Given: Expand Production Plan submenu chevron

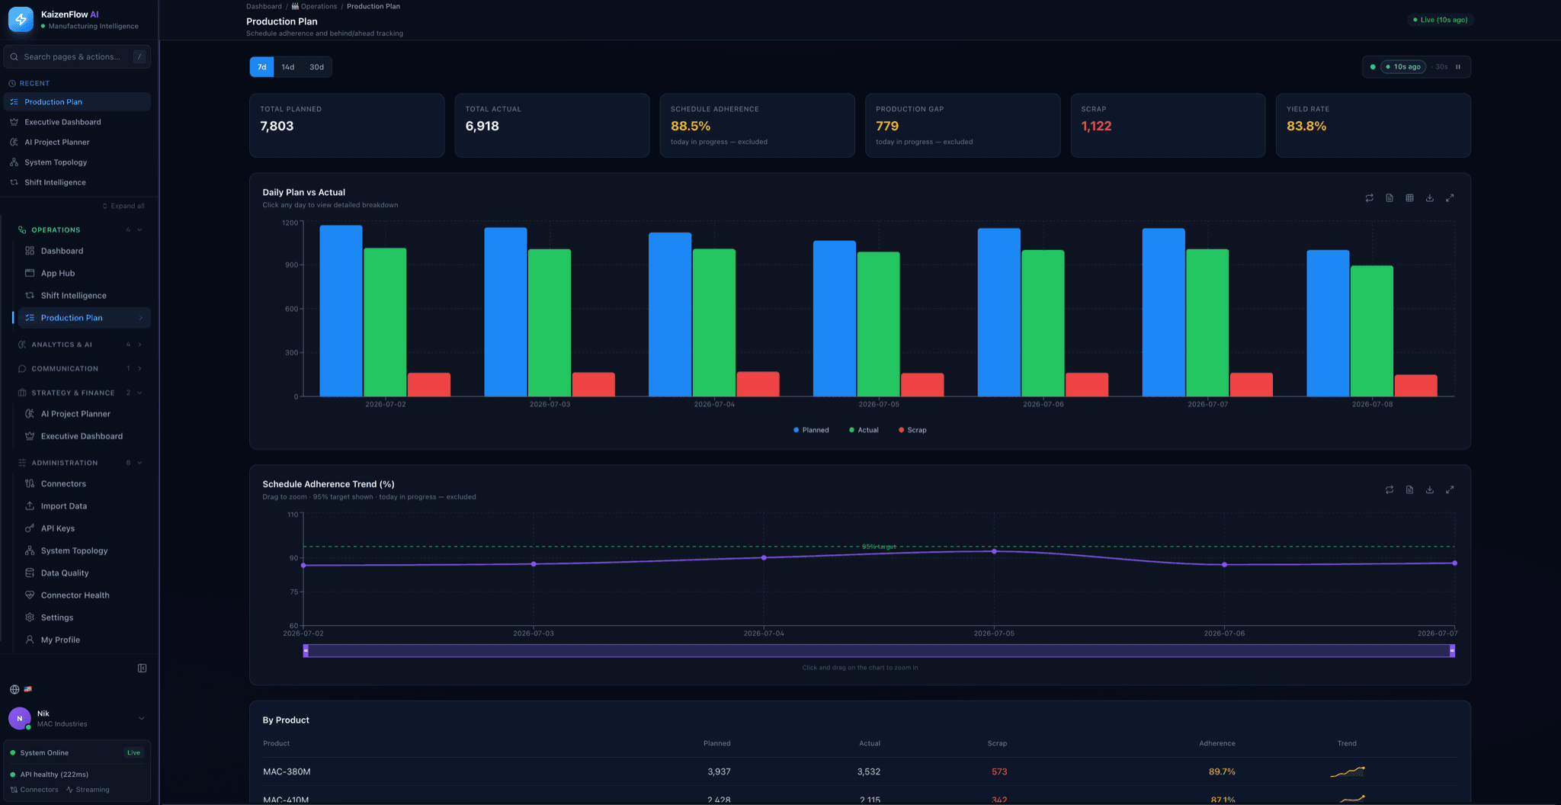Looking at the screenshot, I should (140, 318).
